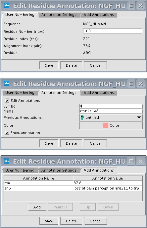
Task: Click the Annotation Name column header
Action: (38, 178)
